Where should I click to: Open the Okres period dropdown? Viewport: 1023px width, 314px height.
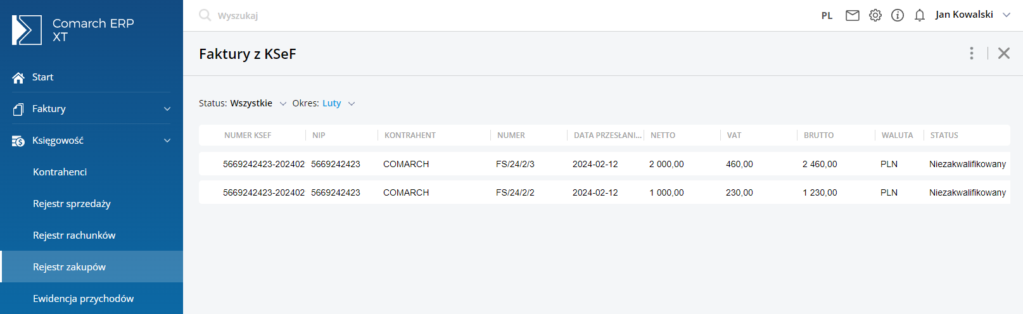pos(351,103)
